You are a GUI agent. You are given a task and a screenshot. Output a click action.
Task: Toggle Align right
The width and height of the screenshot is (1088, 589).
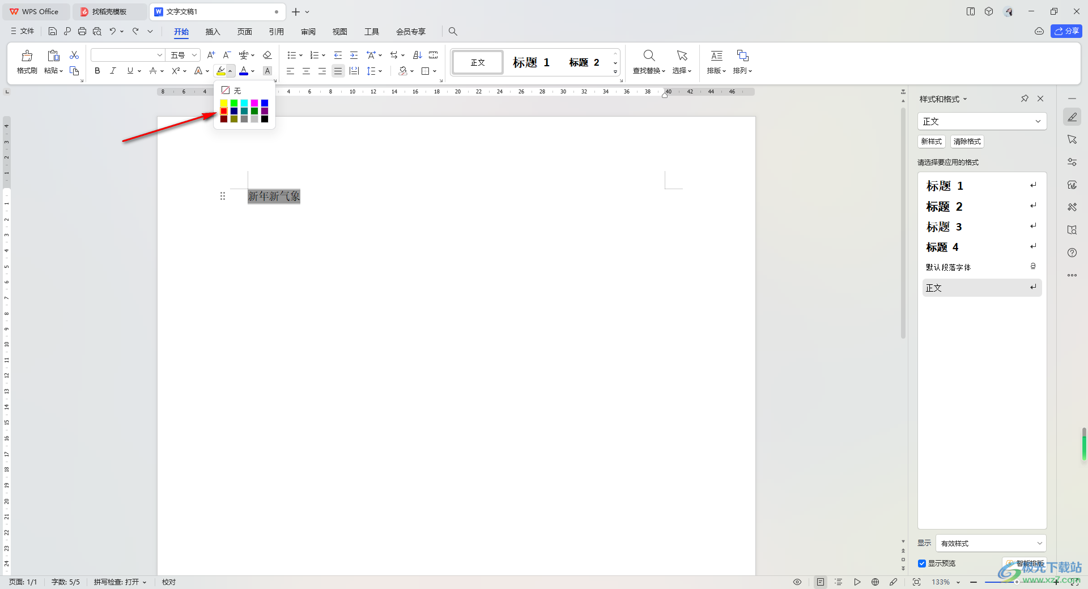[x=322, y=71]
